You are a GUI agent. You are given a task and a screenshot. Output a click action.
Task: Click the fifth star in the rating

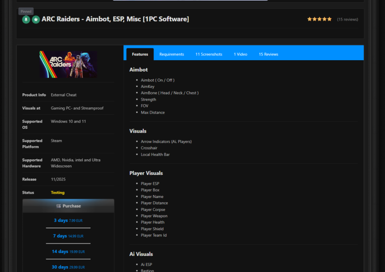(329, 19)
